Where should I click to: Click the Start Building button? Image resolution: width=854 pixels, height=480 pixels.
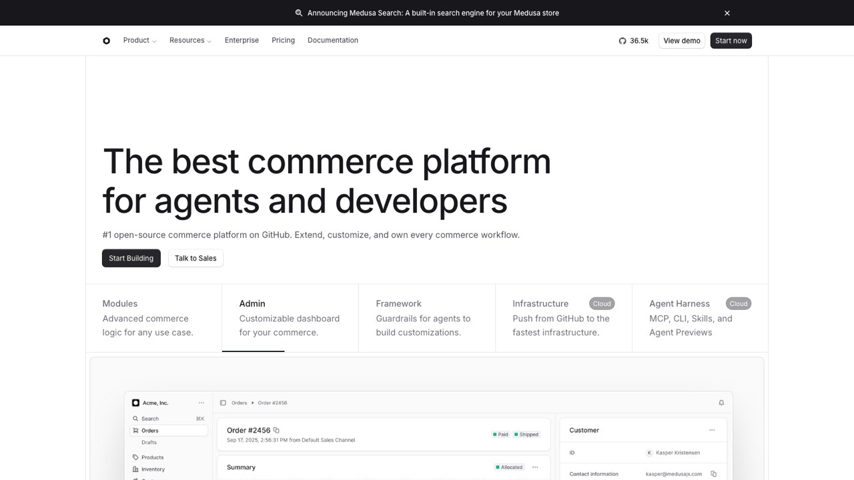click(x=131, y=258)
